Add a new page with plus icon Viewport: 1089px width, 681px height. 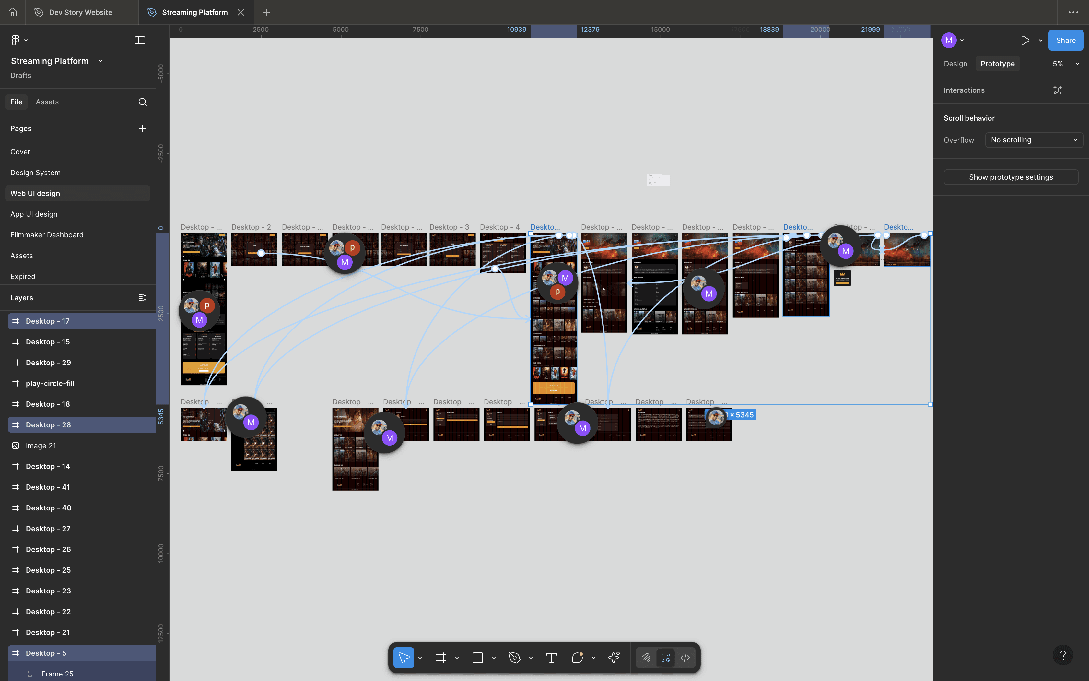[x=143, y=128]
